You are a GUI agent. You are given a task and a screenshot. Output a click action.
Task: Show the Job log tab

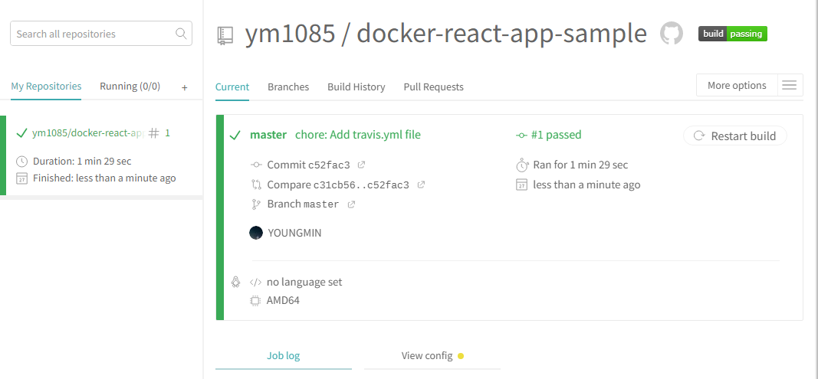(284, 356)
